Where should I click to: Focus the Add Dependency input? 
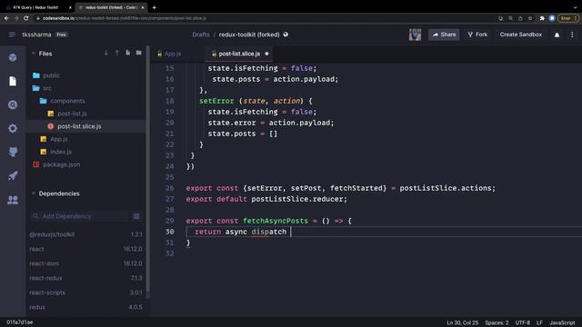pos(79,216)
